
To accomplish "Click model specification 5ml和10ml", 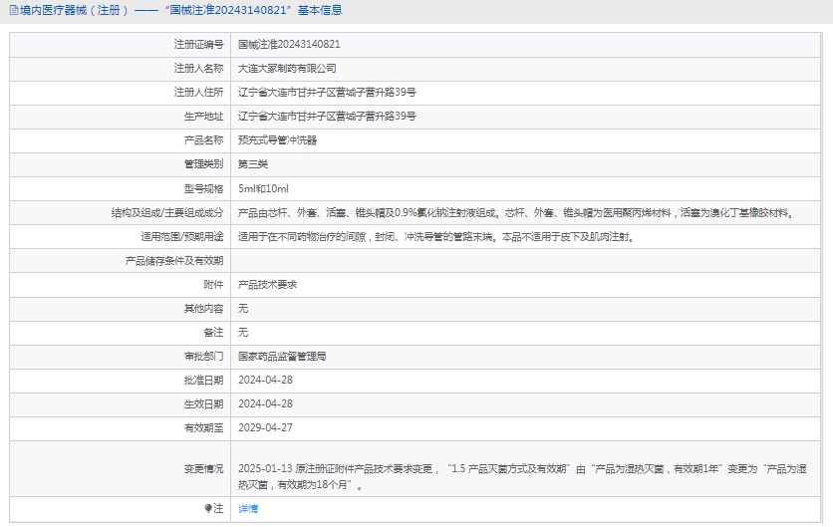I will click(x=263, y=188).
